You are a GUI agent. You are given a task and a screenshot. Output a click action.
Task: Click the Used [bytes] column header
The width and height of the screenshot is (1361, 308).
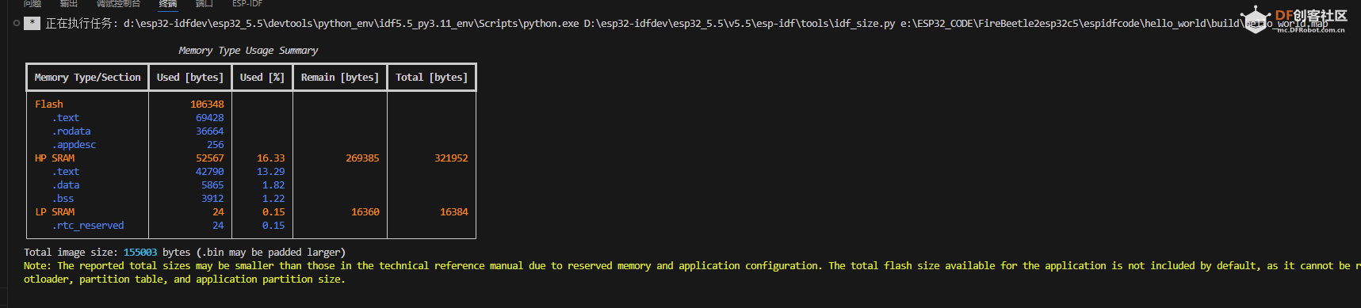190,78
